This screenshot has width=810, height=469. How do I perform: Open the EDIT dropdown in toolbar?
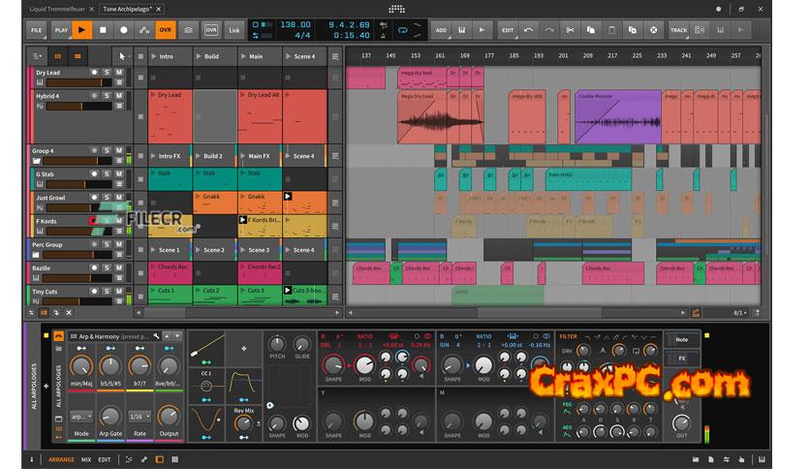[x=508, y=30]
